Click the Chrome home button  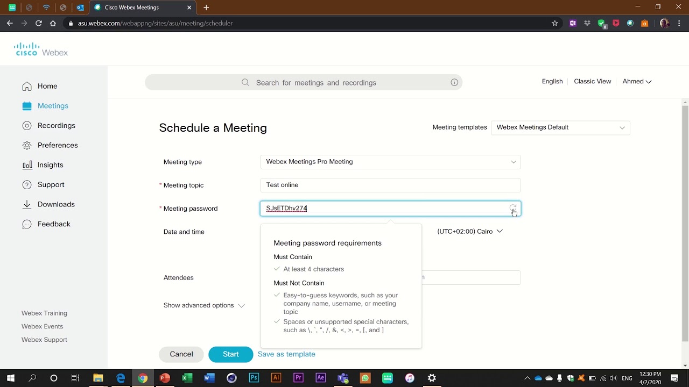pos(53,23)
